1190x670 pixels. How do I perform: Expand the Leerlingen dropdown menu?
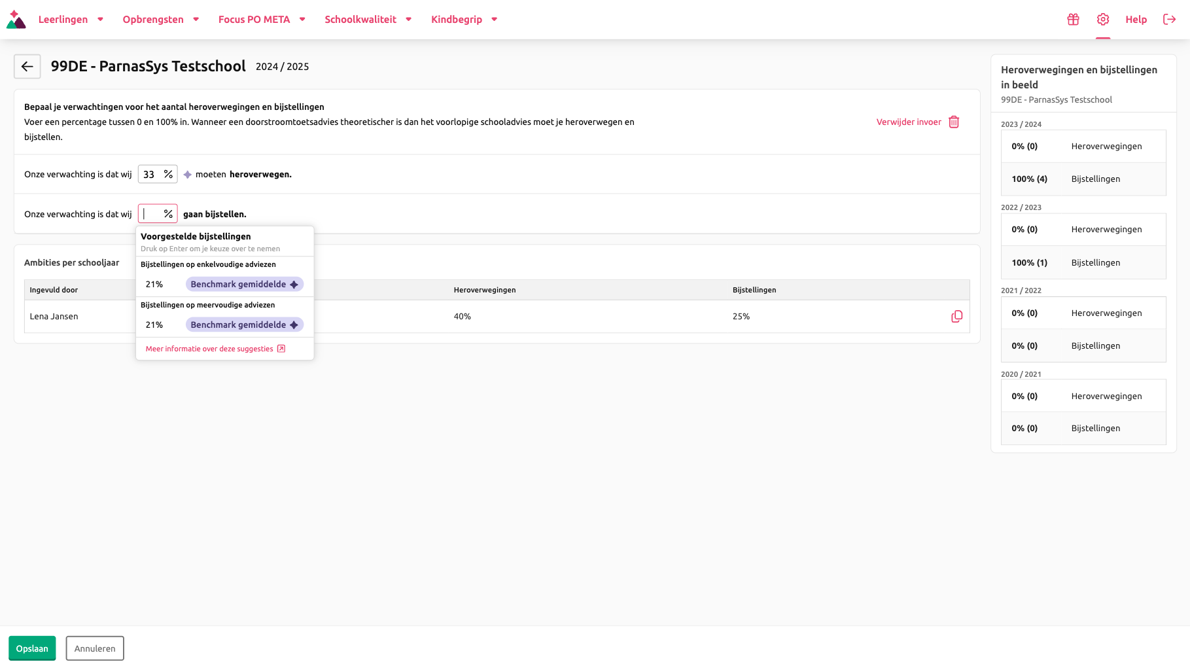click(x=71, y=20)
